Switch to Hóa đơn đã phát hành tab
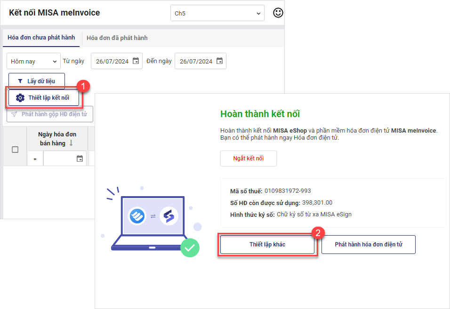Screen dimensions: 450x309 pyautogui.click(x=117, y=38)
